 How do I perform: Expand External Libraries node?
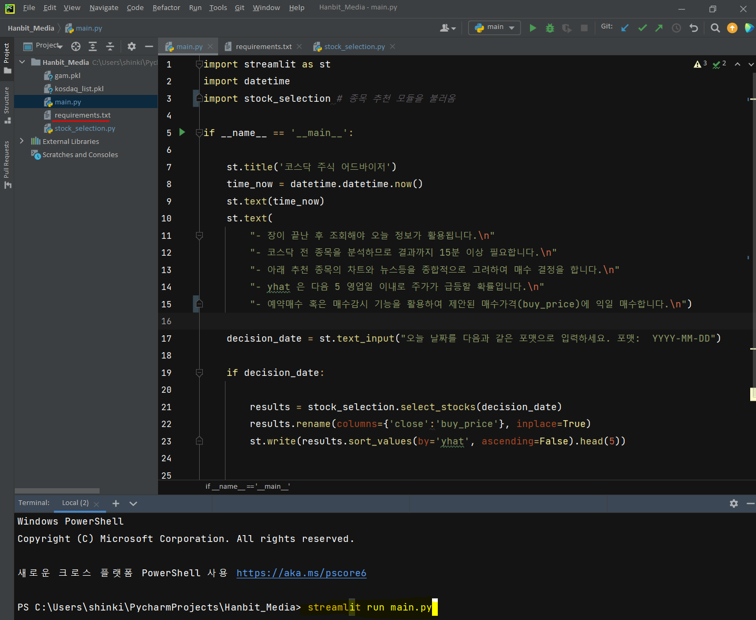click(x=22, y=141)
